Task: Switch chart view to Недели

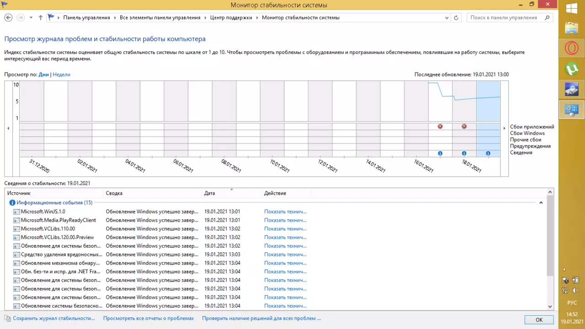Action: 61,74
